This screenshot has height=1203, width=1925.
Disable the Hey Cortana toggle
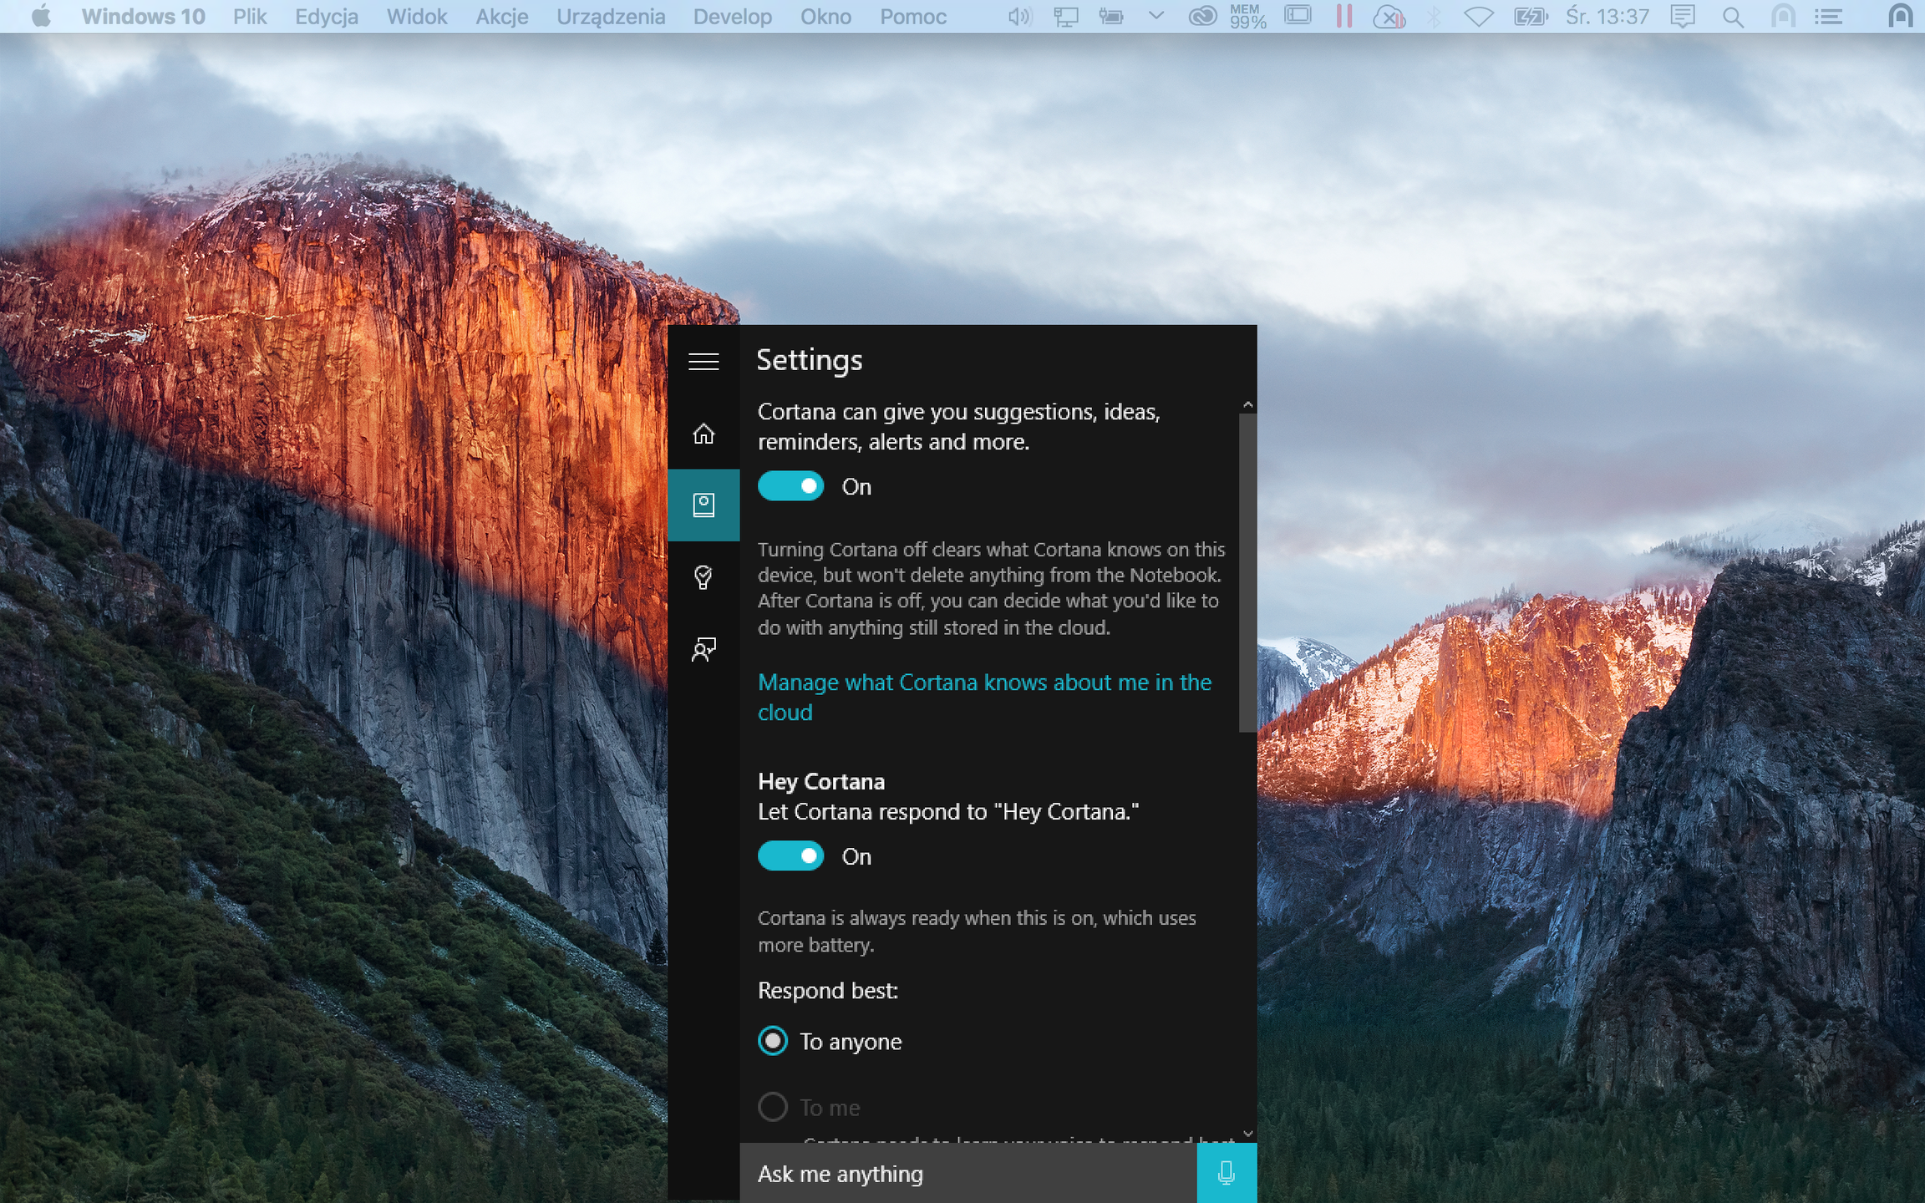point(790,856)
